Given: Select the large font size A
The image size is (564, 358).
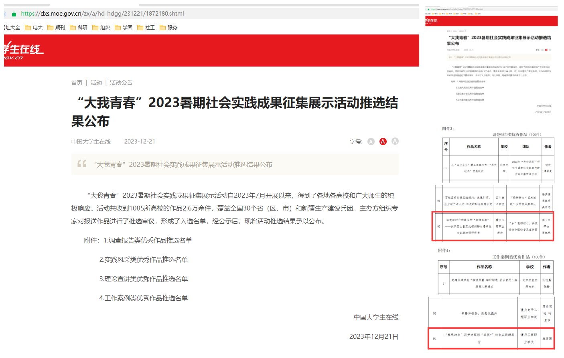Looking at the screenshot, I should pyautogui.click(x=395, y=142).
